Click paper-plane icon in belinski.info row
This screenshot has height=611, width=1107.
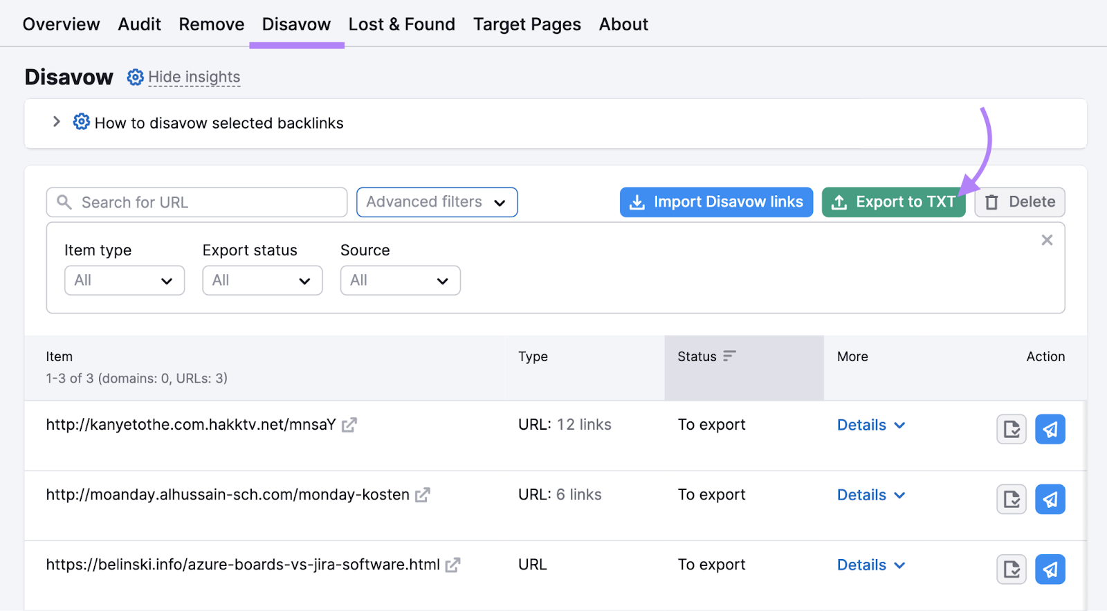(x=1050, y=569)
